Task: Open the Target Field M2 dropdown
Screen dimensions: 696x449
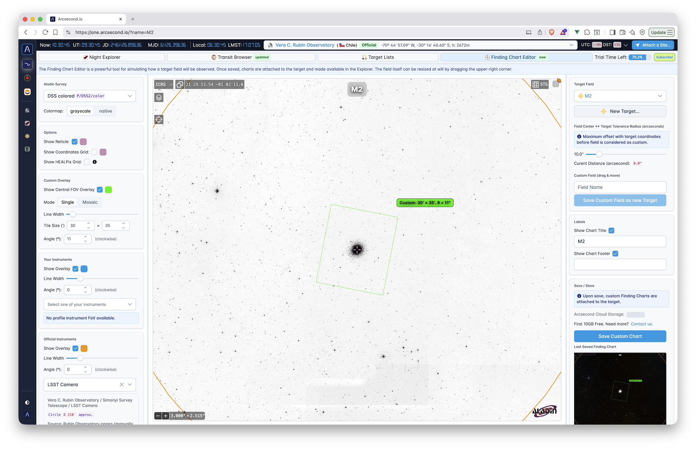Action: coord(620,96)
